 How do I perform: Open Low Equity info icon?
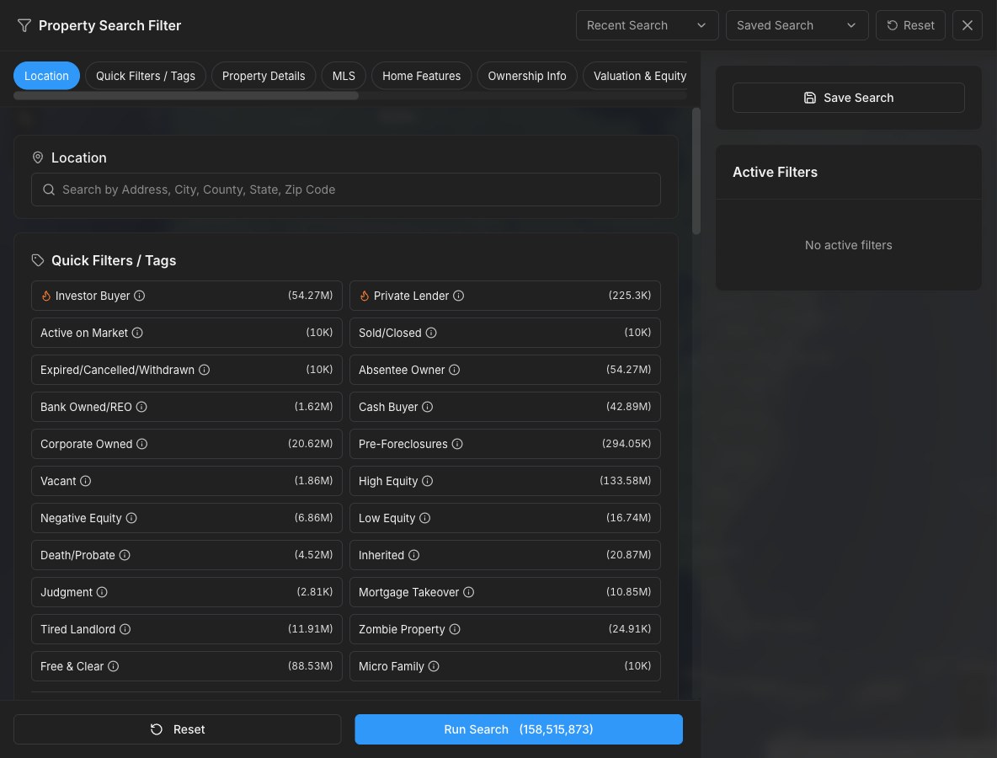tap(424, 518)
